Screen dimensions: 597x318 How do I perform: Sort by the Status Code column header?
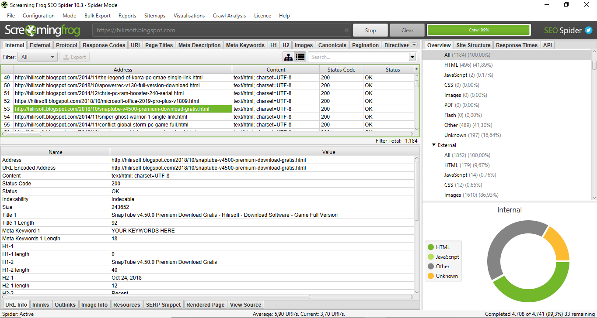click(x=341, y=69)
